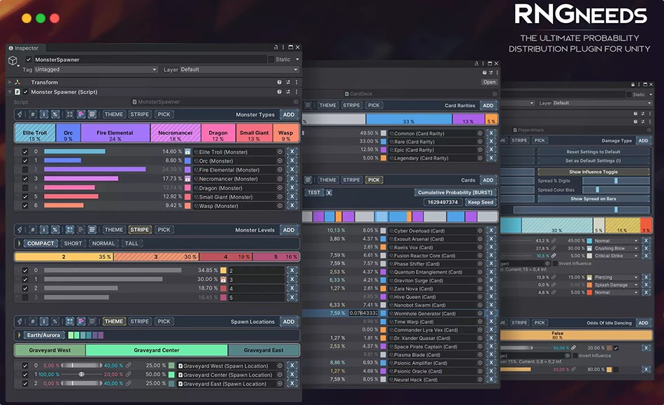This screenshot has height=405, width=664.
Task: Uncheck the Monster Spawner script enable checkbox
Action: pos(26,91)
